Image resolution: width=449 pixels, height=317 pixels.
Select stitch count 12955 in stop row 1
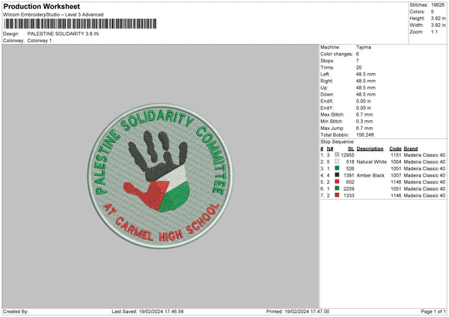348,155
